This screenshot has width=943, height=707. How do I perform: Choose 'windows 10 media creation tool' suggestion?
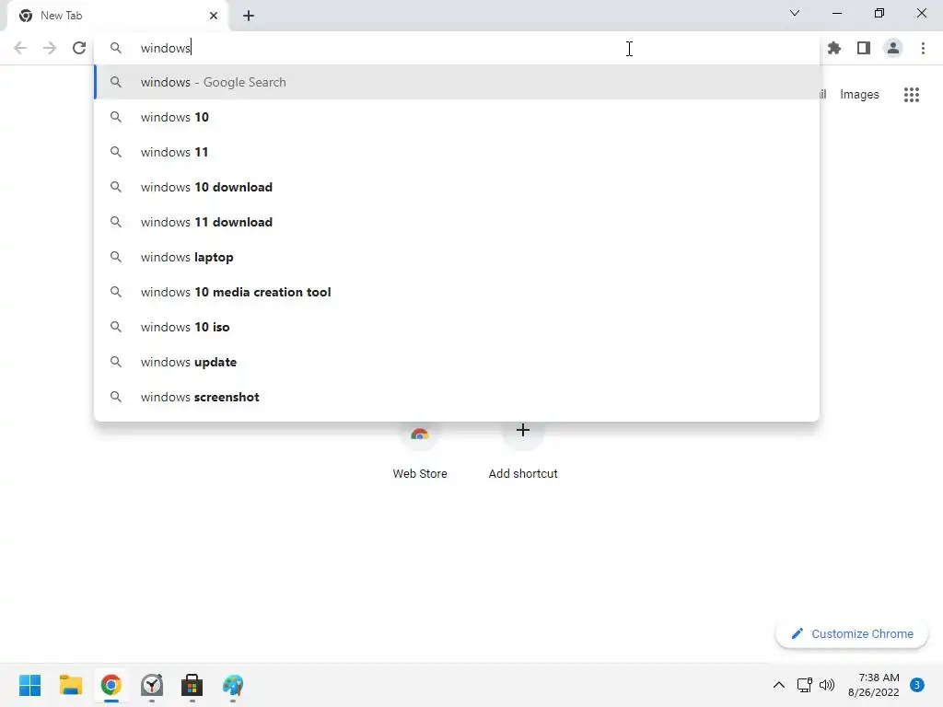(457, 292)
